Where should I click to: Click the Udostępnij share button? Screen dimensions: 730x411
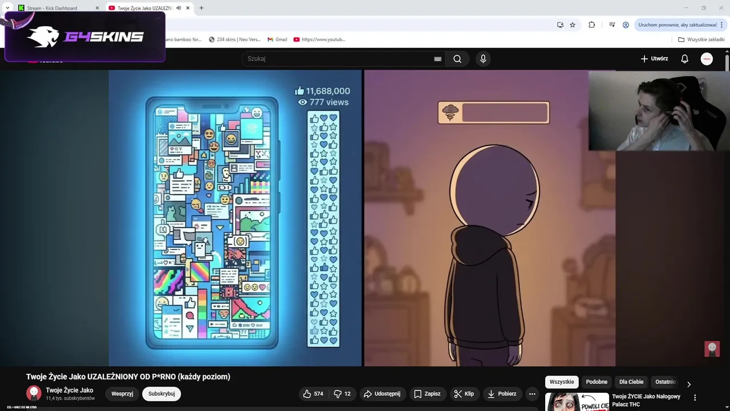(x=382, y=394)
